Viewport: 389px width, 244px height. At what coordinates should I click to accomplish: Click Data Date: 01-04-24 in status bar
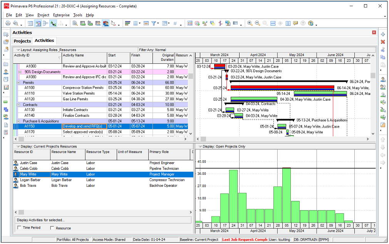149,239
